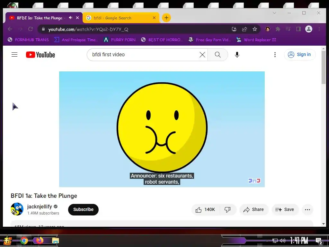
Task: Open YouTube settings three-dot menu
Action: (x=275, y=55)
